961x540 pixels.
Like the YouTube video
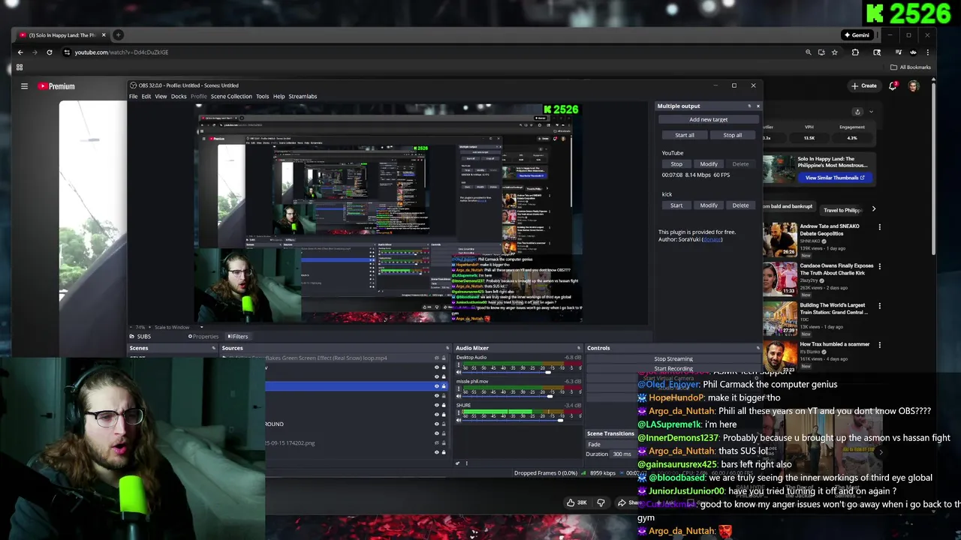(x=576, y=502)
